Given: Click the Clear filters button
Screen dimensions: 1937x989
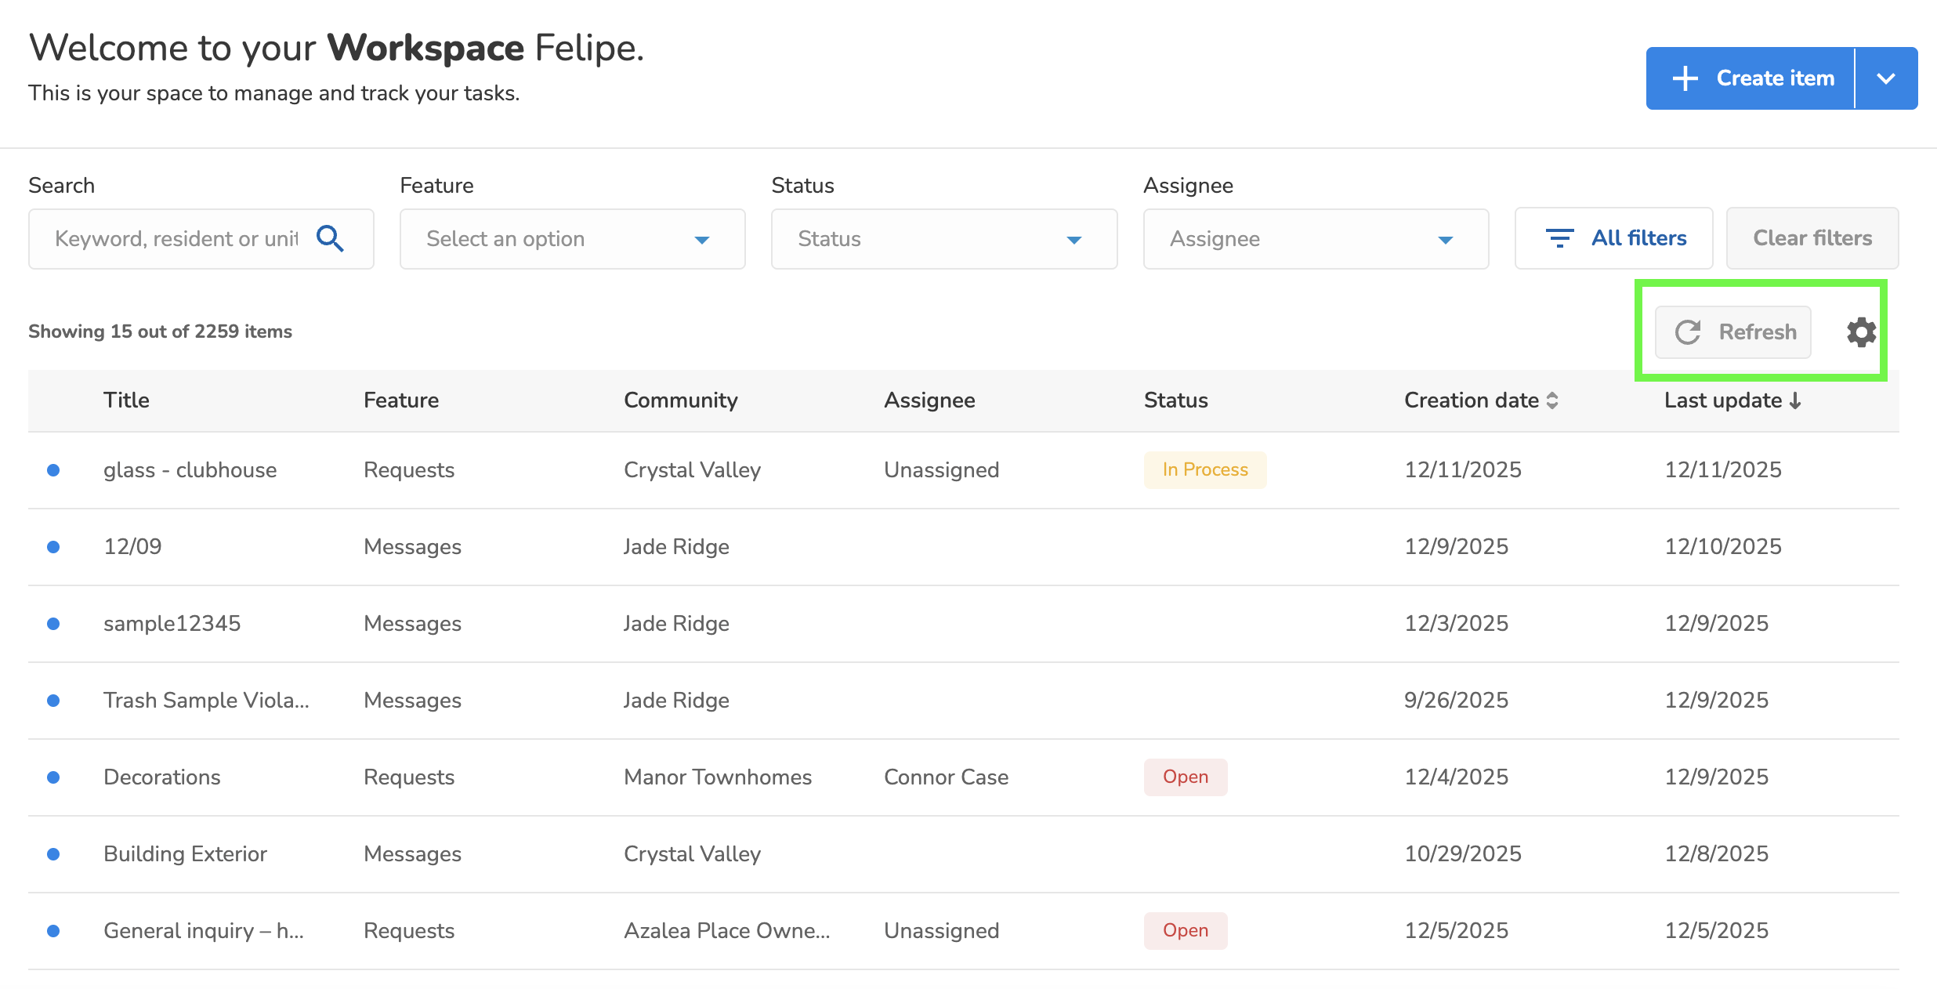Looking at the screenshot, I should (x=1812, y=238).
